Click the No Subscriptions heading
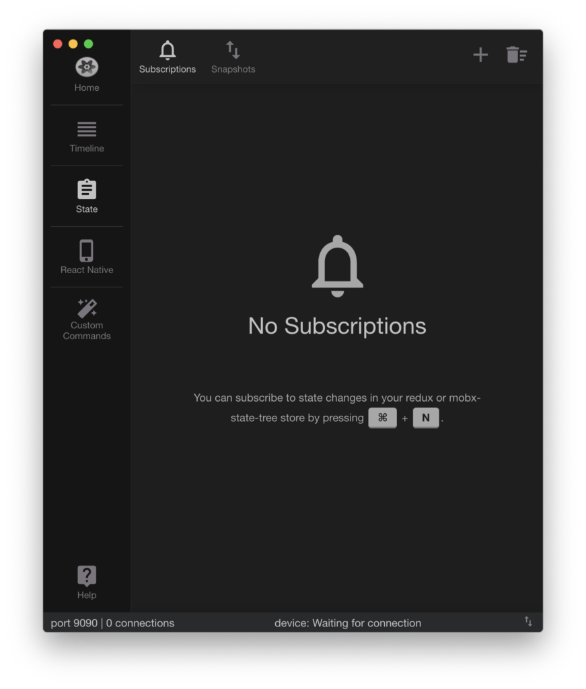The image size is (586, 689). coord(337,326)
